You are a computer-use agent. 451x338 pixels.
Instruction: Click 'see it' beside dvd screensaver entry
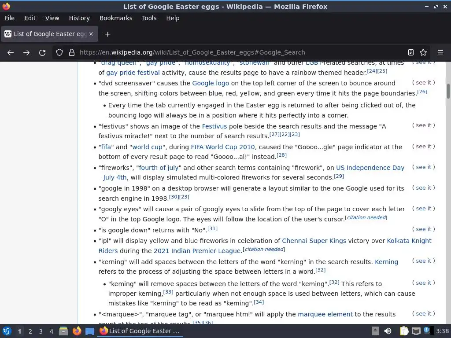pos(423,83)
